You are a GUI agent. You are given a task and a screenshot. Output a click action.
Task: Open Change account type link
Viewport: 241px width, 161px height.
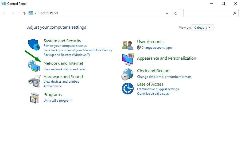157,48
